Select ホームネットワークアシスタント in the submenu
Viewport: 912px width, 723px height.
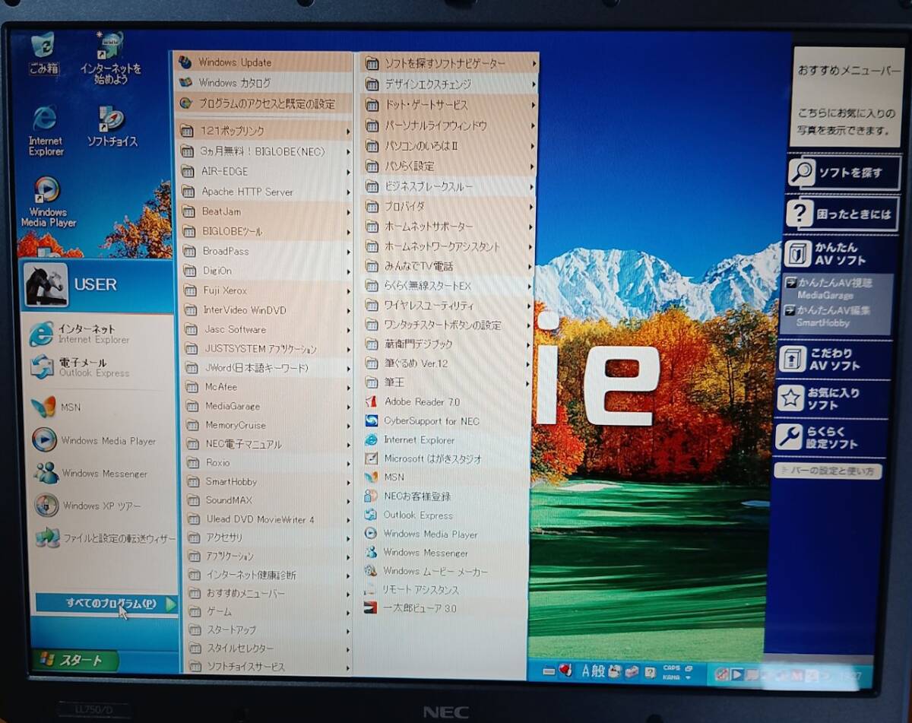tap(448, 246)
